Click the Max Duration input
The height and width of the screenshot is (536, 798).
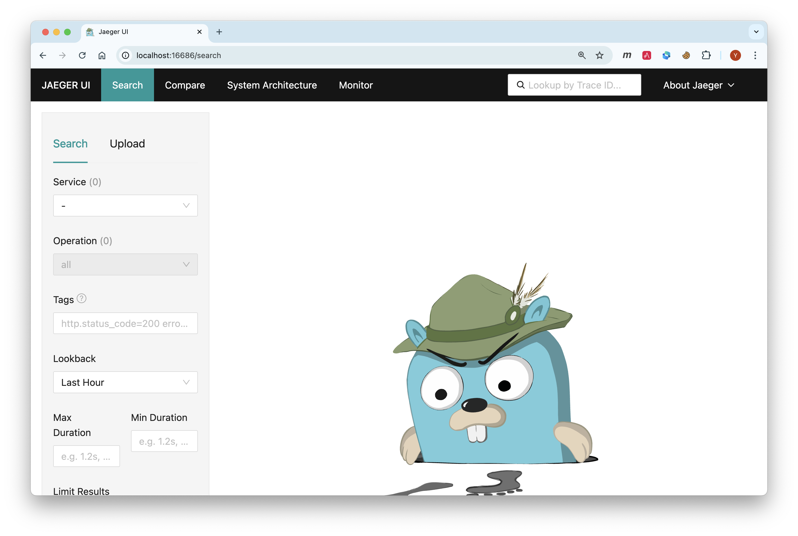[87, 456]
